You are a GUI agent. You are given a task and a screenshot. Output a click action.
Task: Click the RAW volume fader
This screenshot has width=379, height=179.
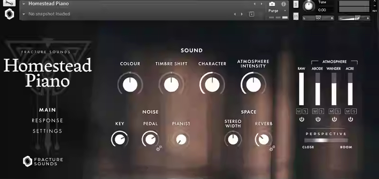(302, 89)
